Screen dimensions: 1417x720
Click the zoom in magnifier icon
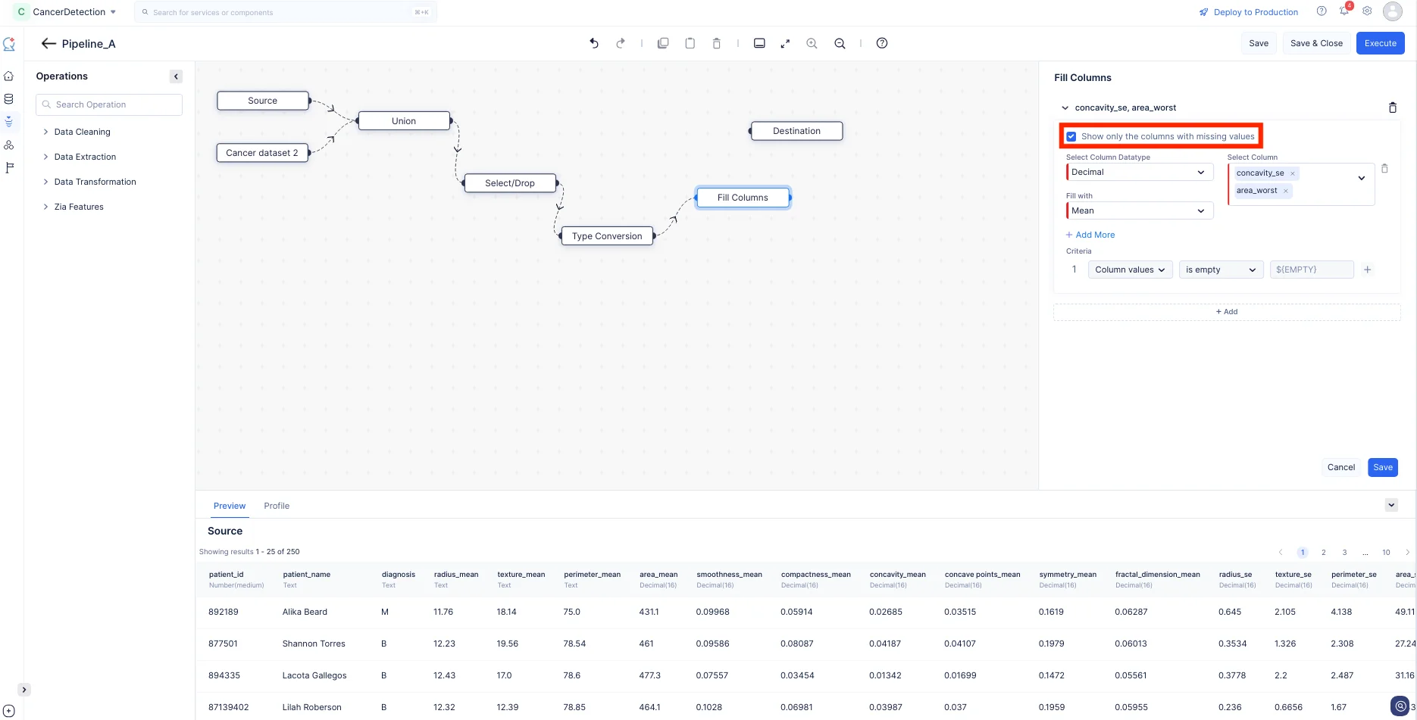pyautogui.click(x=812, y=43)
